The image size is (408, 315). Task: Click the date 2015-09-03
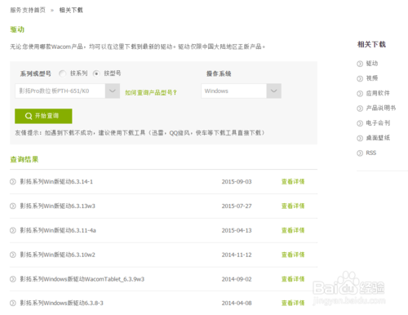[x=237, y=182]
